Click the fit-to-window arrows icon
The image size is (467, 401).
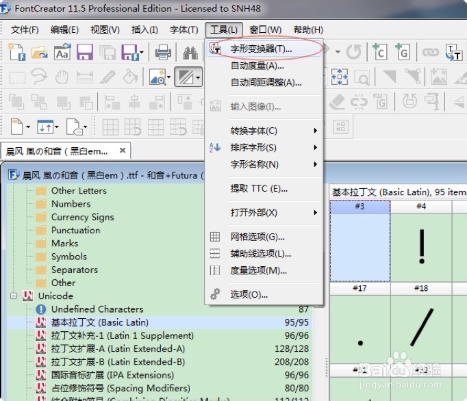pos(340,77)
